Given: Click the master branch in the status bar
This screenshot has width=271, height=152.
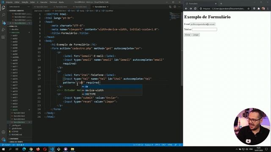Looking at the screenshot, I should coord(6,145).
